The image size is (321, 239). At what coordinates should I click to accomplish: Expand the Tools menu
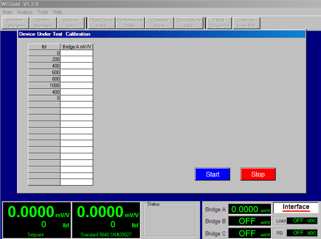coord(43,12)
